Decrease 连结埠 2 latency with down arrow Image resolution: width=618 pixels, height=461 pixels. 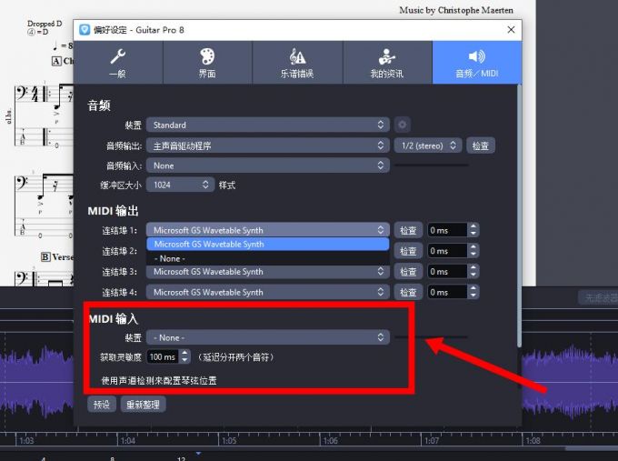point(473,255)
